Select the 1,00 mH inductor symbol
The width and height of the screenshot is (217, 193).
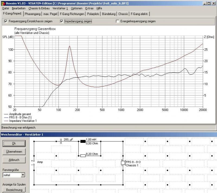(83, 141)
